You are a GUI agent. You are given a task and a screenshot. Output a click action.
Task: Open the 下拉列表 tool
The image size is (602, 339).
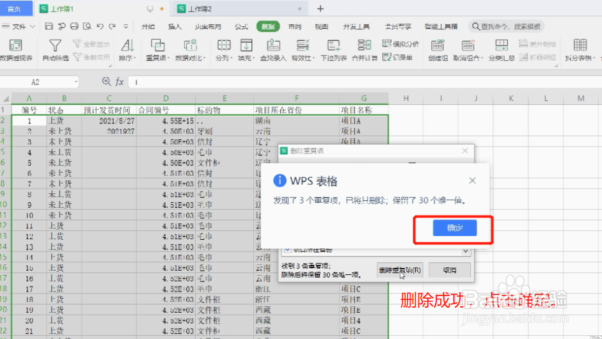[x=334, y=50]
